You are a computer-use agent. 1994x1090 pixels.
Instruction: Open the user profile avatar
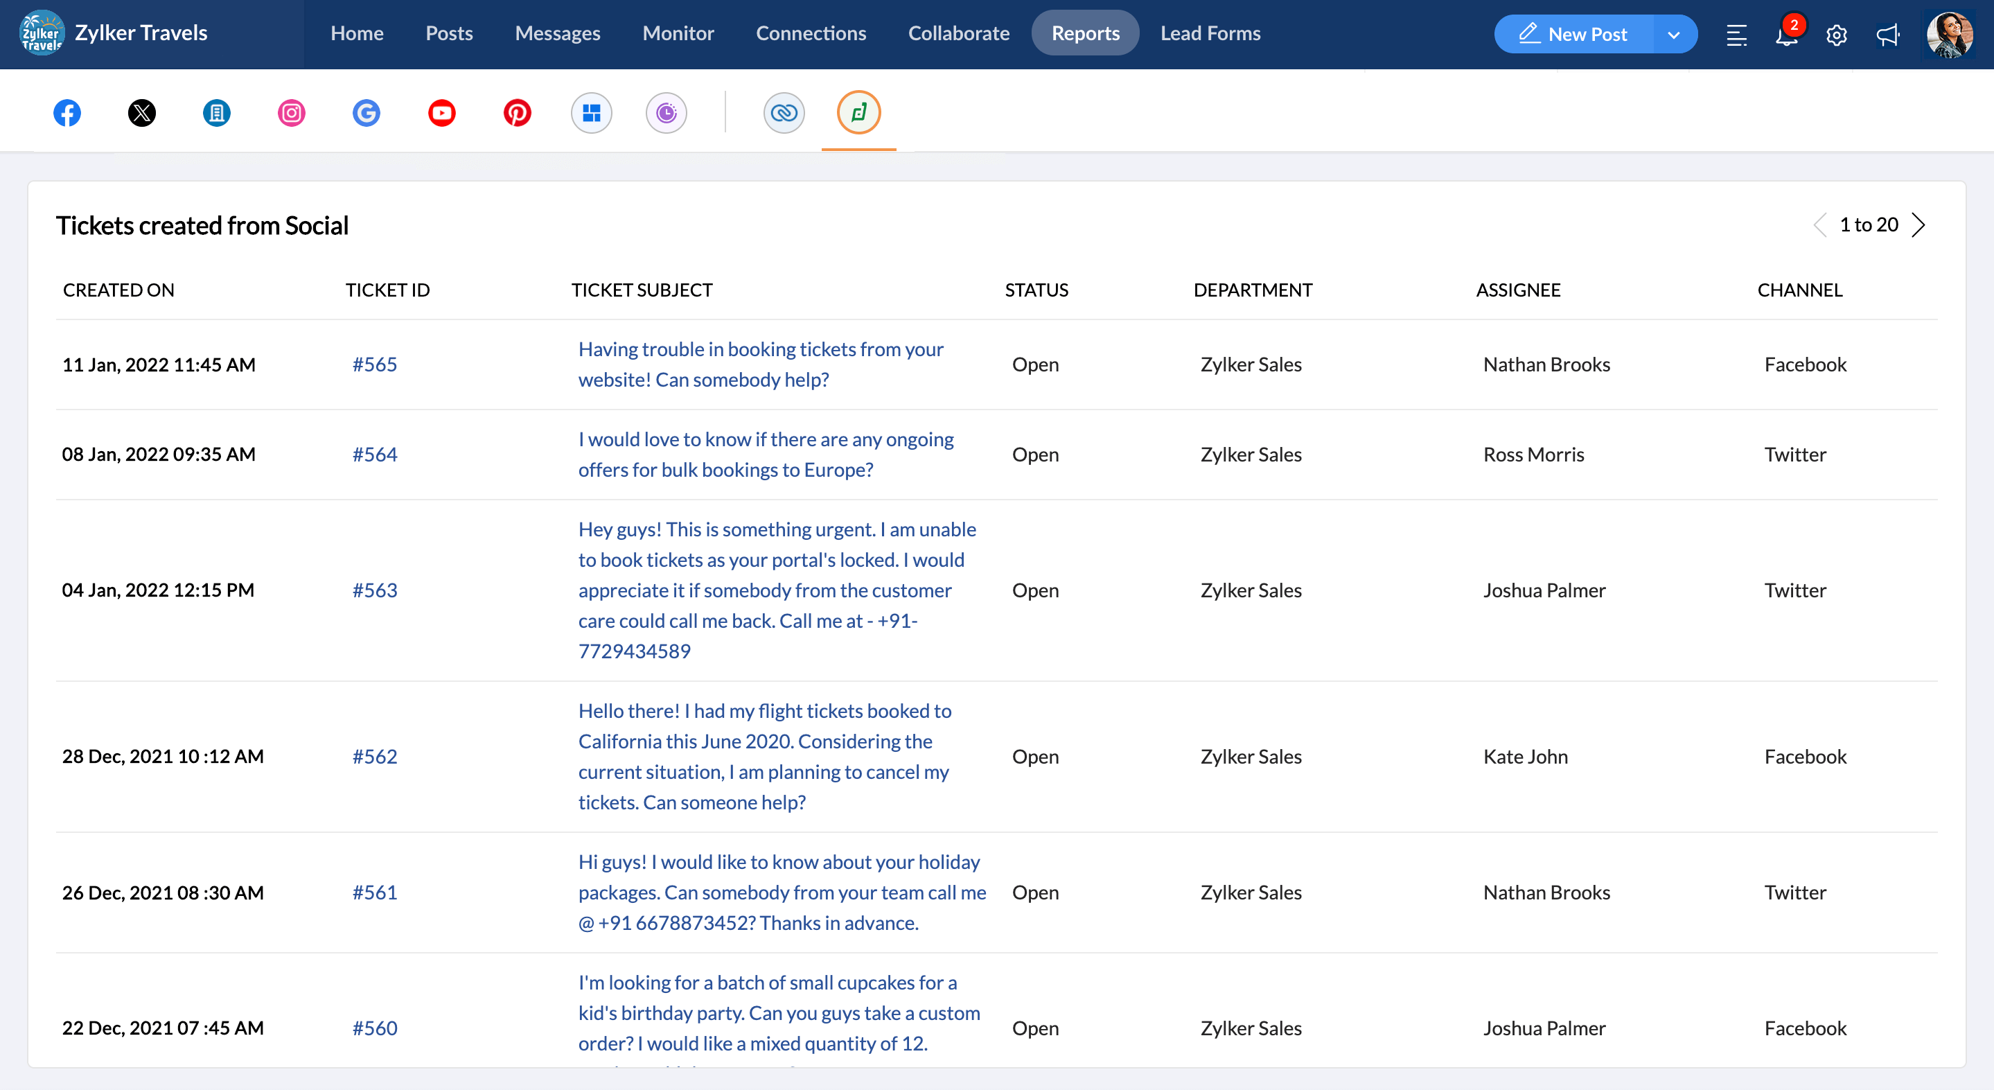(x=1949, y=35)
